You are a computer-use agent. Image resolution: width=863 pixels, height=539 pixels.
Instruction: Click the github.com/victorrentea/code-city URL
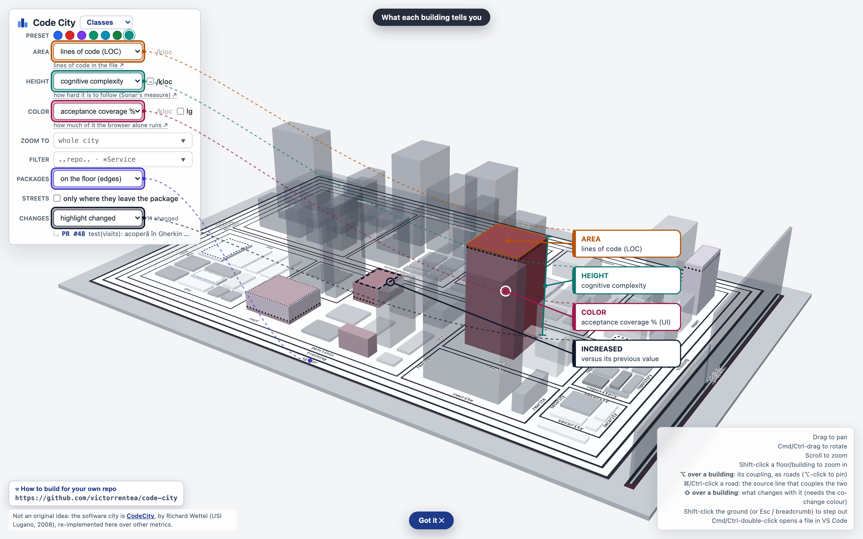[96, 498]
